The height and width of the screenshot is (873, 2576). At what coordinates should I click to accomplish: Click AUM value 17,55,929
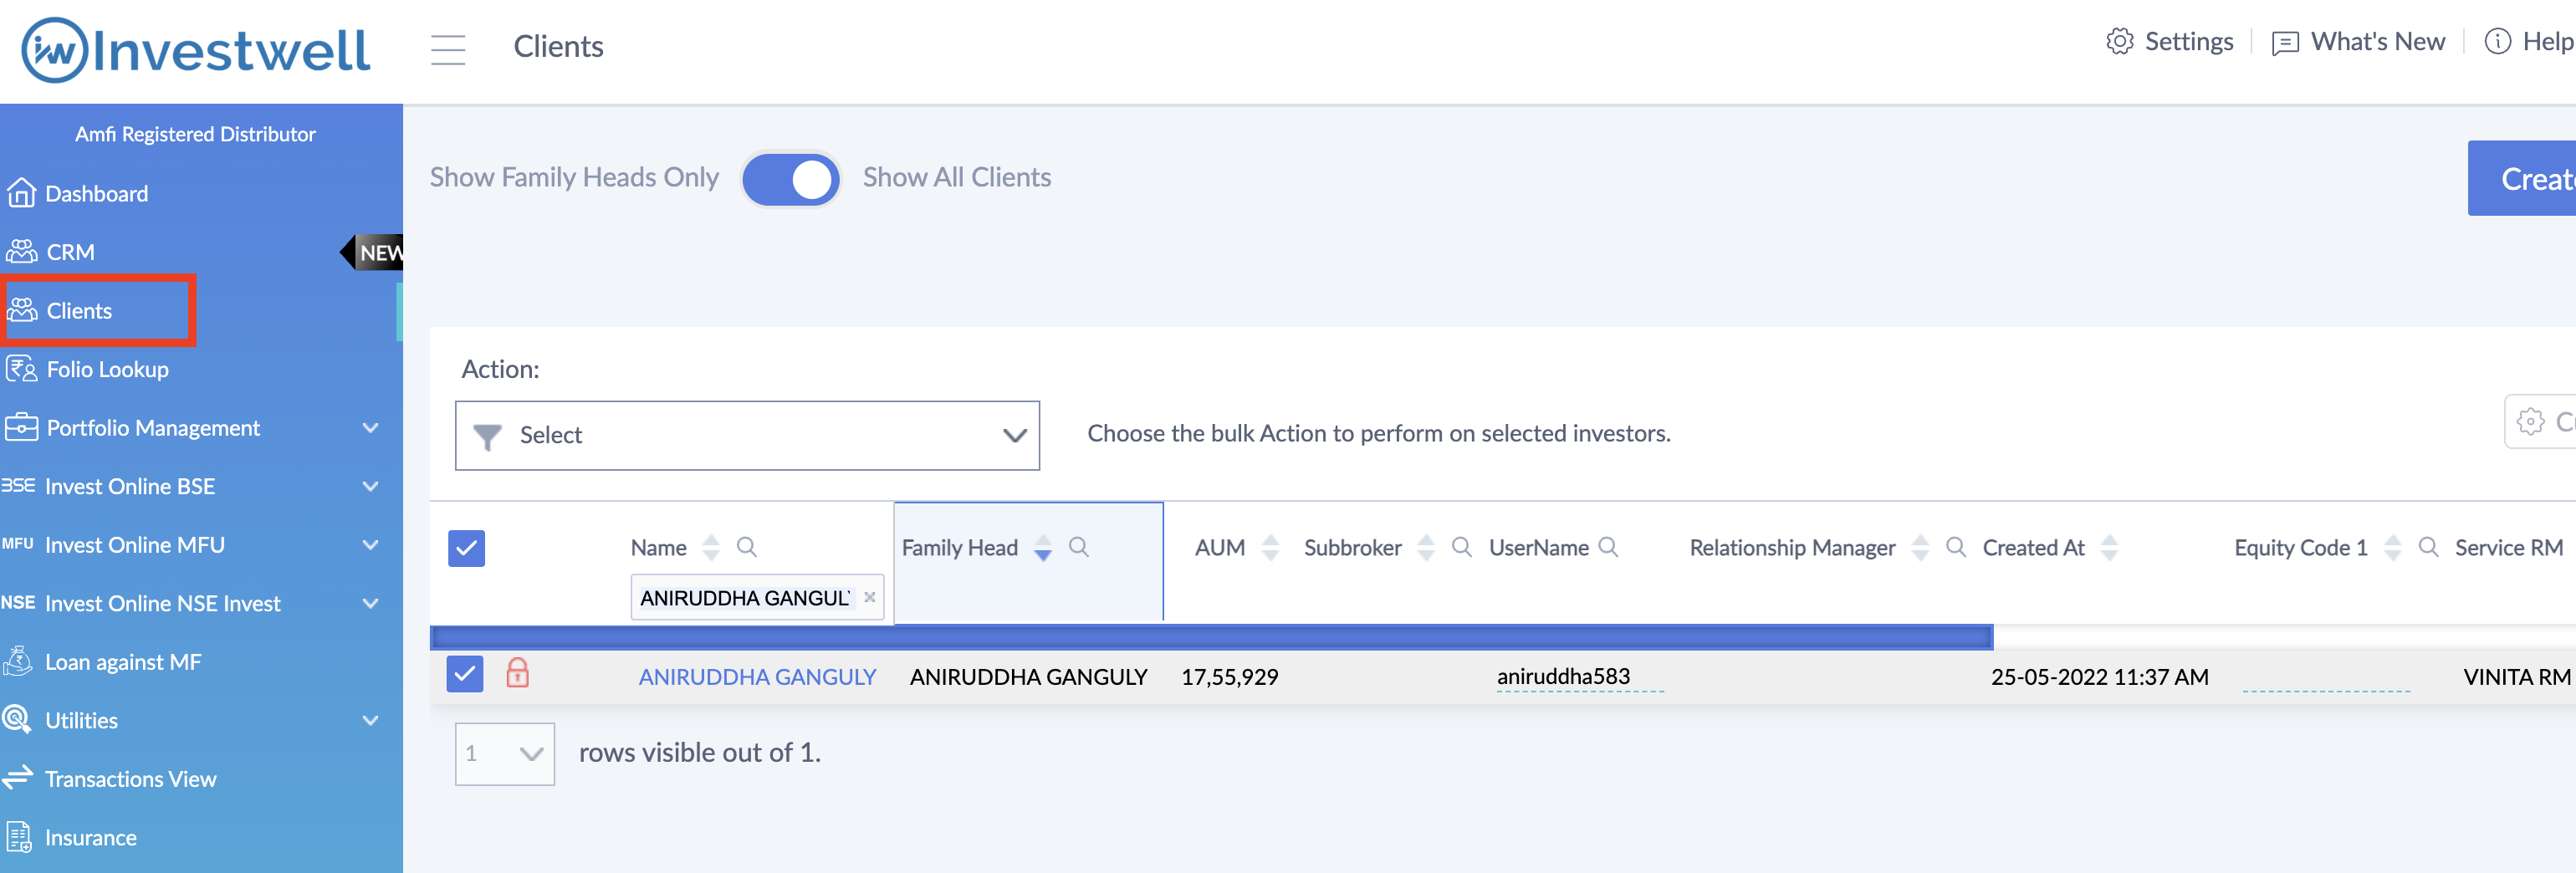[x=1229, y=677]
